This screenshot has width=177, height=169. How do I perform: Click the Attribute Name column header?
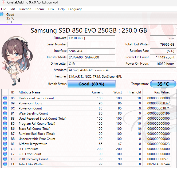click(x=30, y=92)
